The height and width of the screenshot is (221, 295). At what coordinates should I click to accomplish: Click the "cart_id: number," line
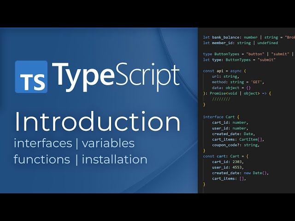tap(230, 122)
